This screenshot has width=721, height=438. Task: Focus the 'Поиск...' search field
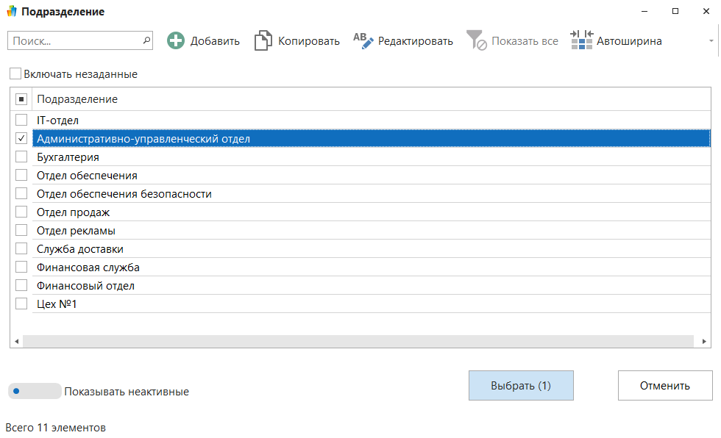click(x=74, y=41)
